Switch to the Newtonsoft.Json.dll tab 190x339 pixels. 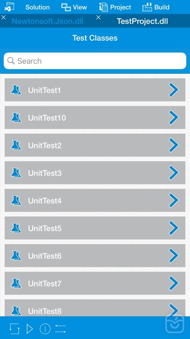click(48, 21)
